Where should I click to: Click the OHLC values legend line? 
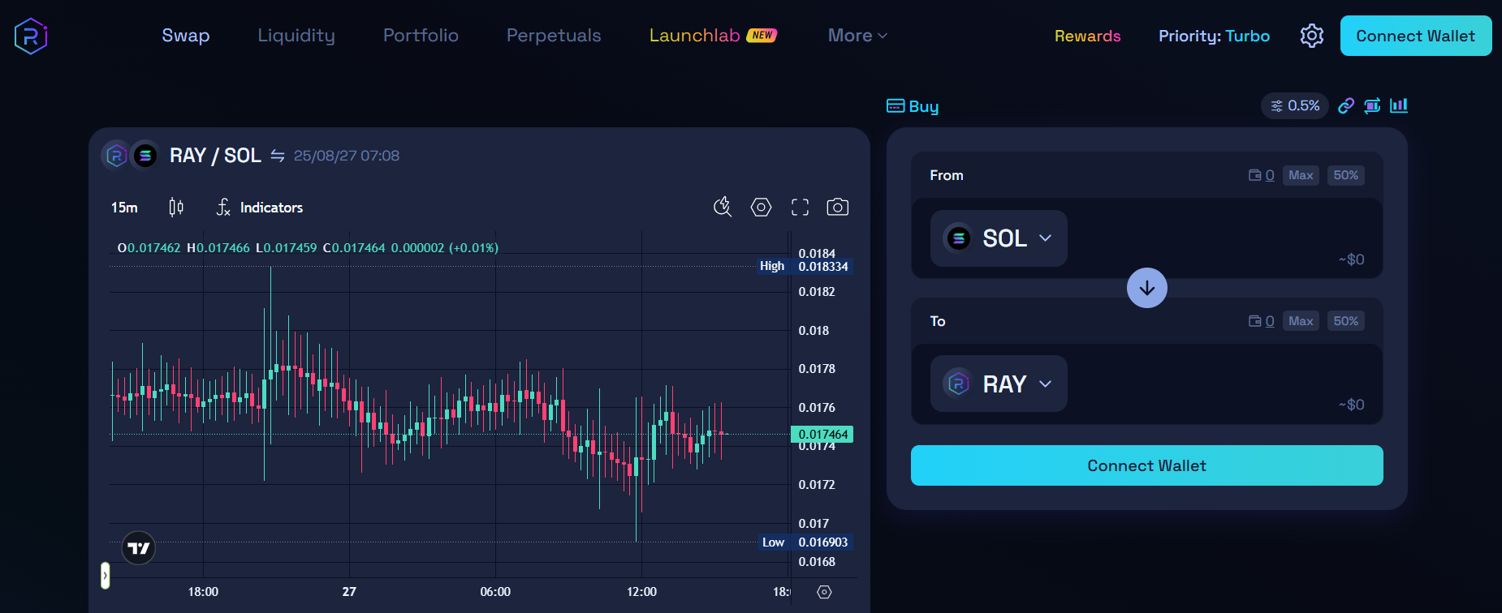click(308, 248)
